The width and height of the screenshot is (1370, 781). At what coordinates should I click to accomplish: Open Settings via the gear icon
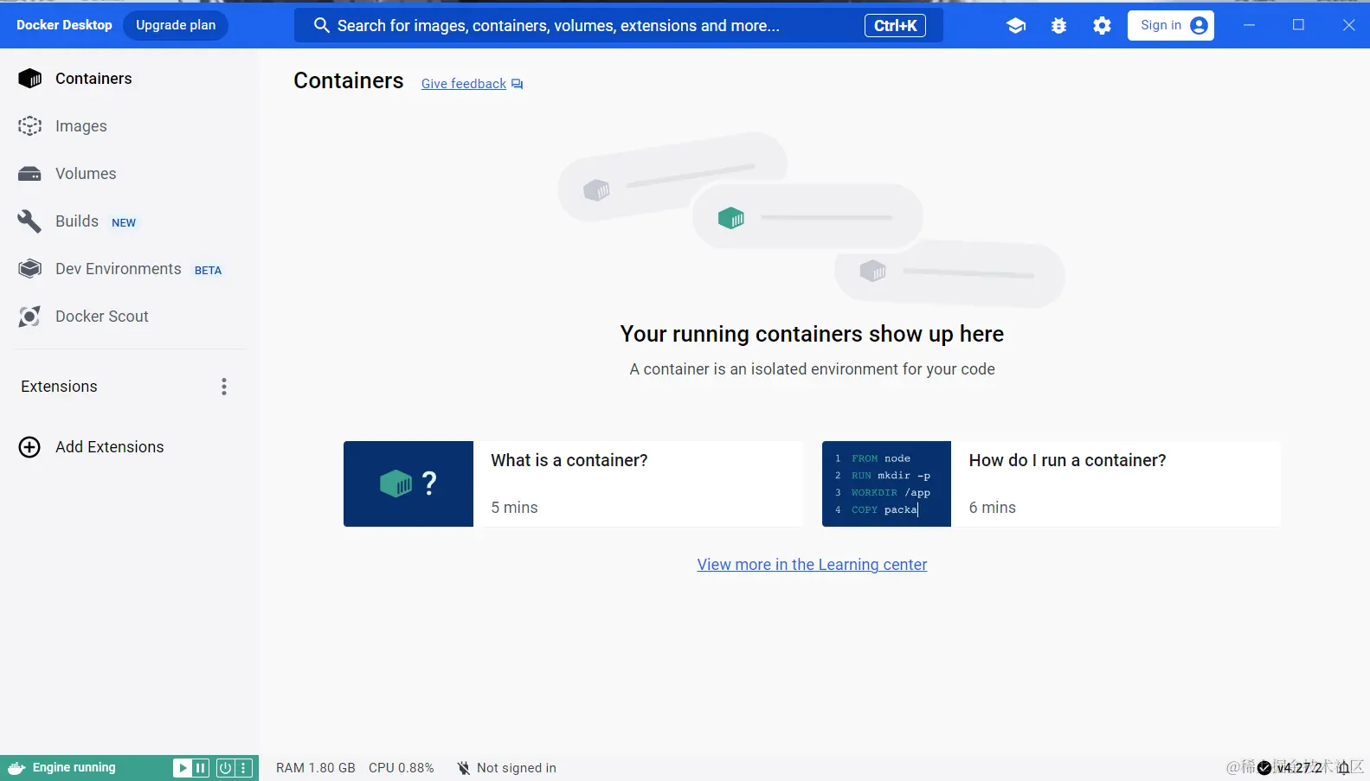1102,26
